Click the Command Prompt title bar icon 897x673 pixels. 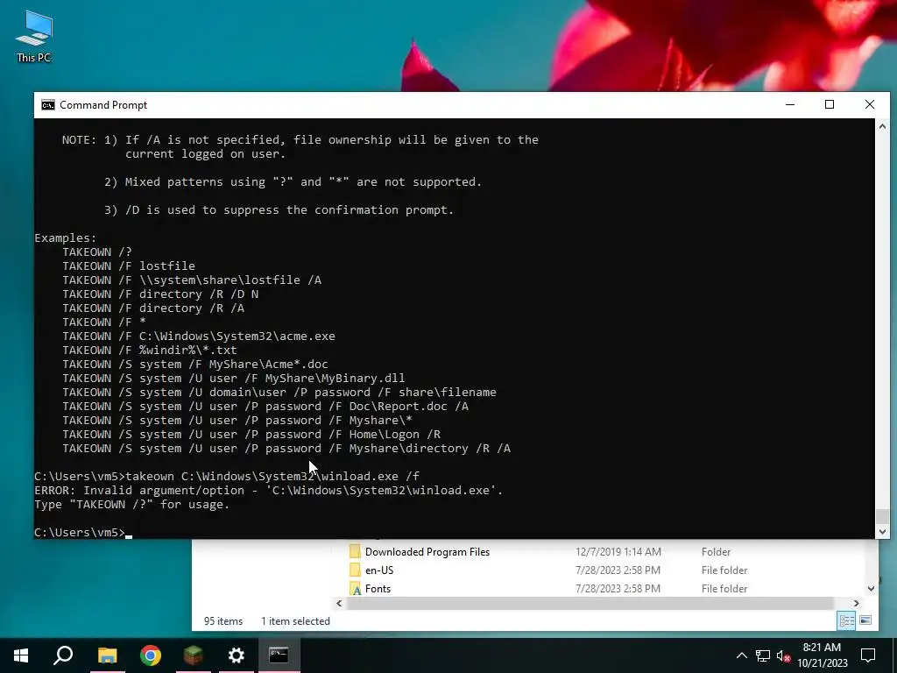click(48, 105)
